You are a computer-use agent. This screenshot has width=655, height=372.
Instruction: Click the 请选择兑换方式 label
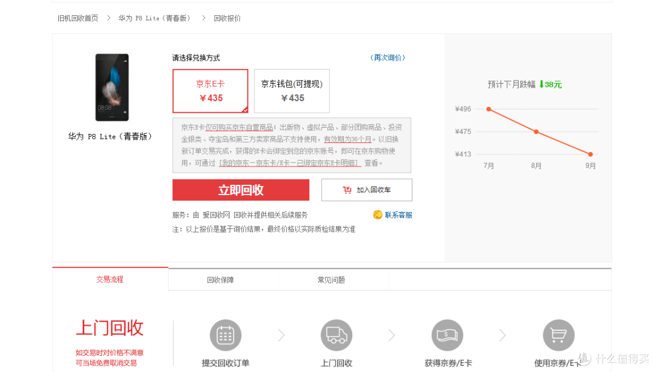196,58
